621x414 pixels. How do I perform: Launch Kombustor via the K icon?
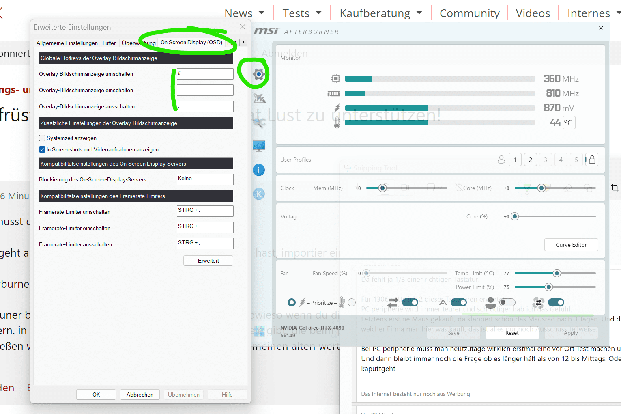[x=259, y=194]
